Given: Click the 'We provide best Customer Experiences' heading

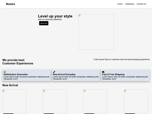Looking at the screenshot, I should (x=18, y=62).
